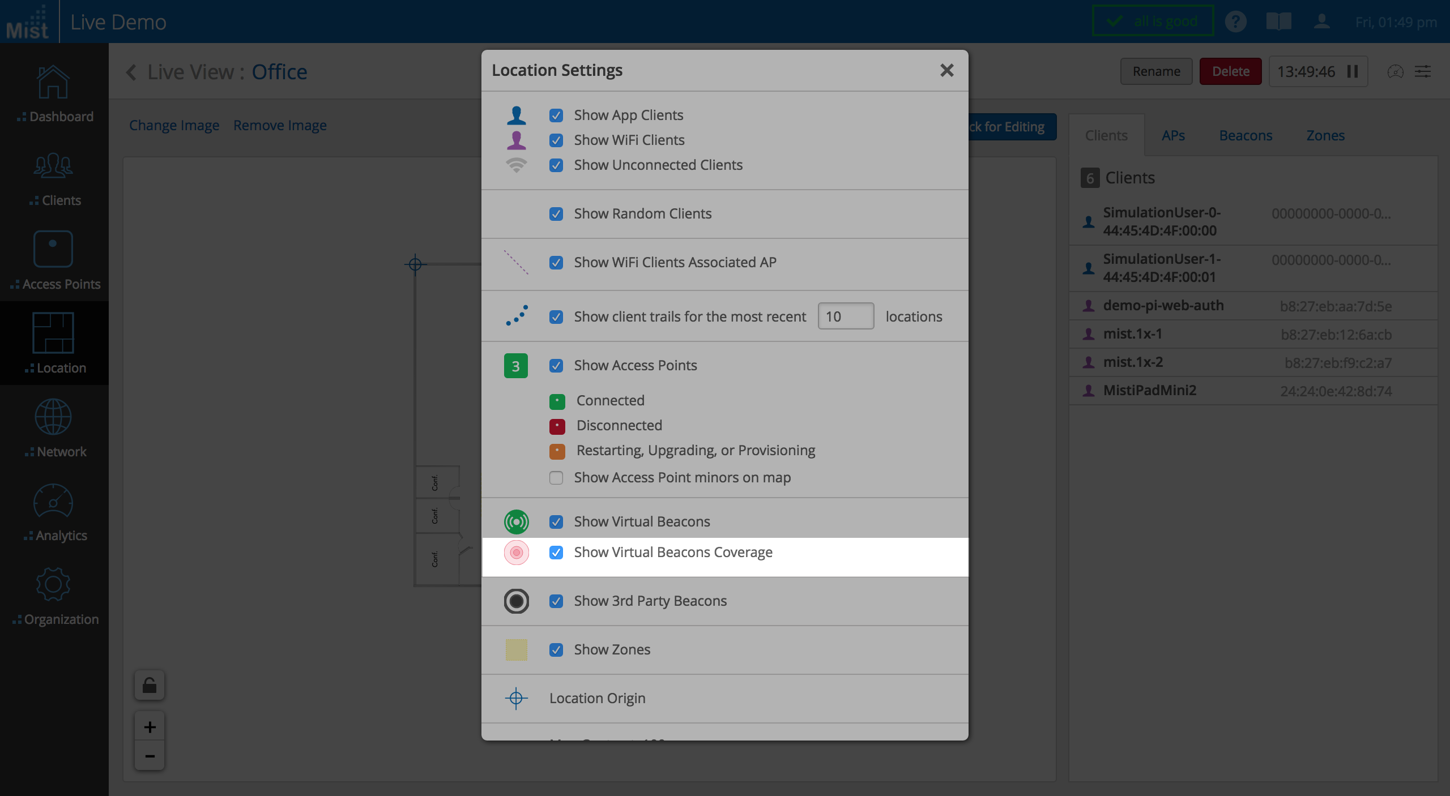Click the back arrow next to Live View
Viewport: 1450px width, 796px height.
coord(131,72)
